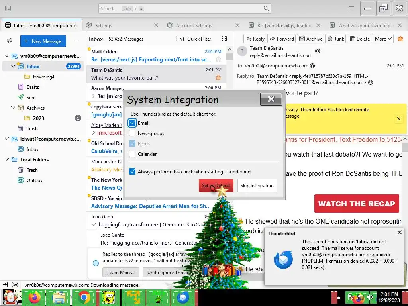Unstar the Team DeSantis message in list
The width and height of the screenshot is (408, 306).
pos(218,78)
